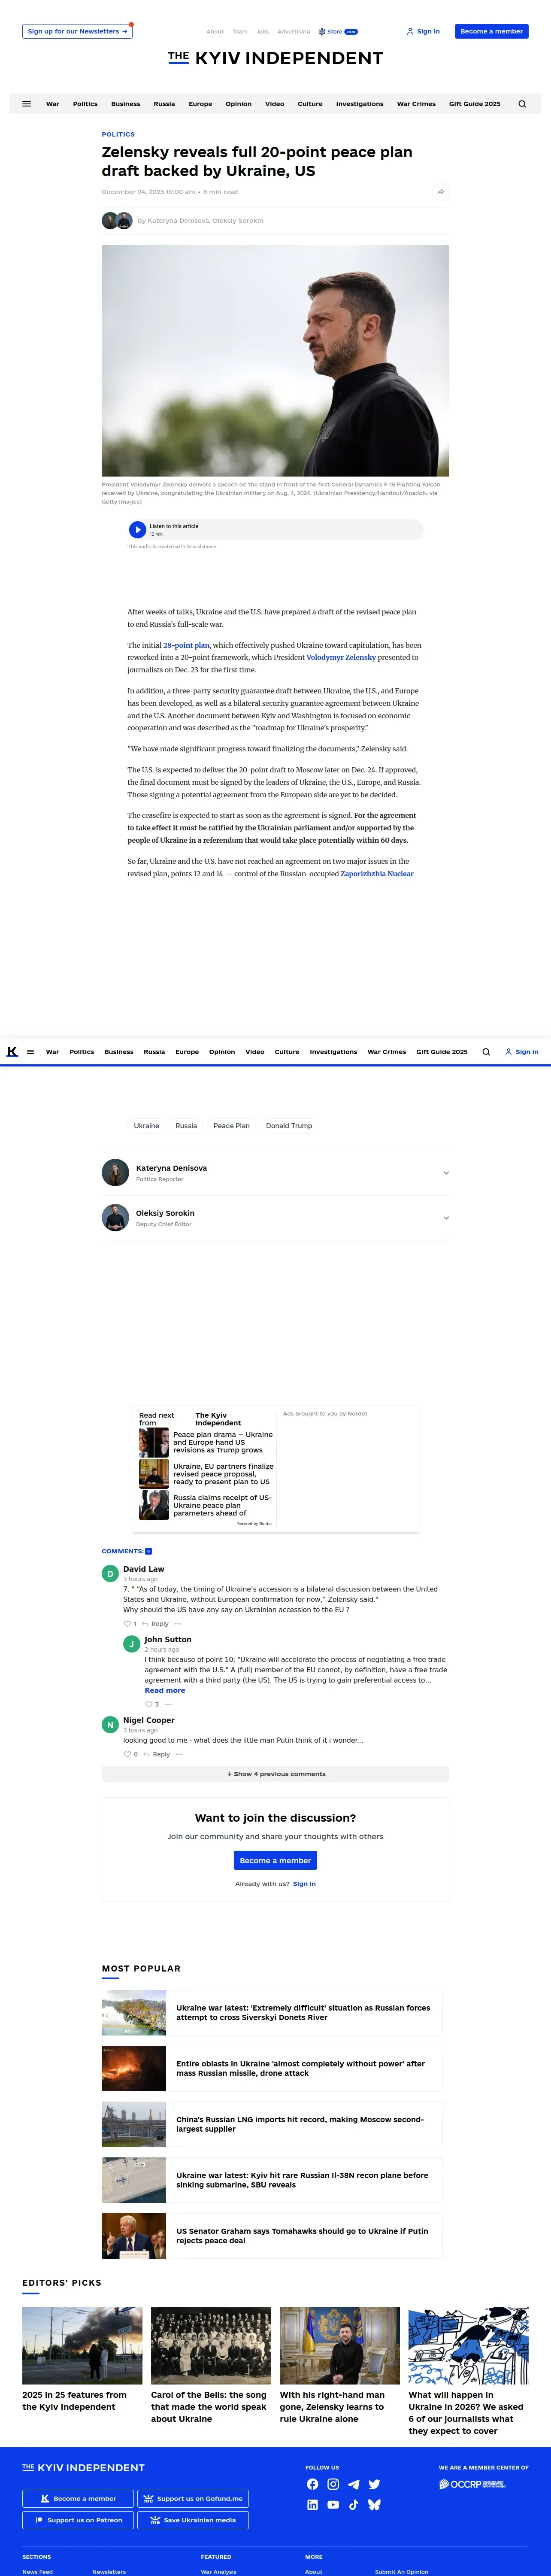Open Save Ukrainian media footer button

tap(193, 2520)
